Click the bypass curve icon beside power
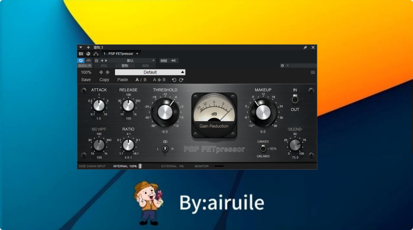The image size is (413, 230). [88, 61]
